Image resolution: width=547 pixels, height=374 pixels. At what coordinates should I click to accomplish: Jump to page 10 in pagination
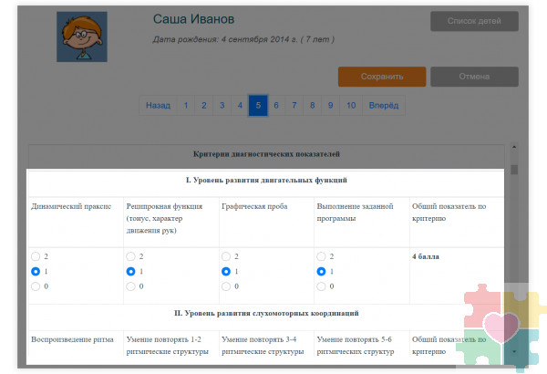point(350,106)
